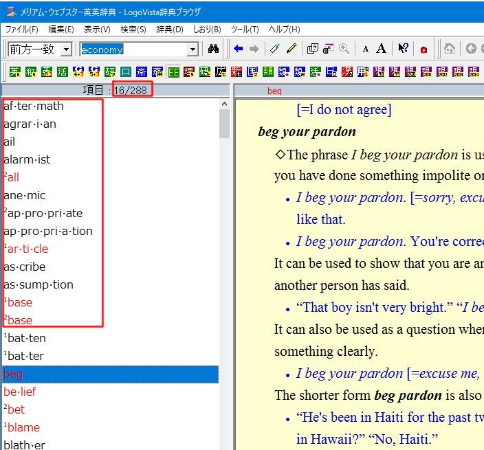Select the 'bat·ter' entry
The image size is (484, 450).
24,357
